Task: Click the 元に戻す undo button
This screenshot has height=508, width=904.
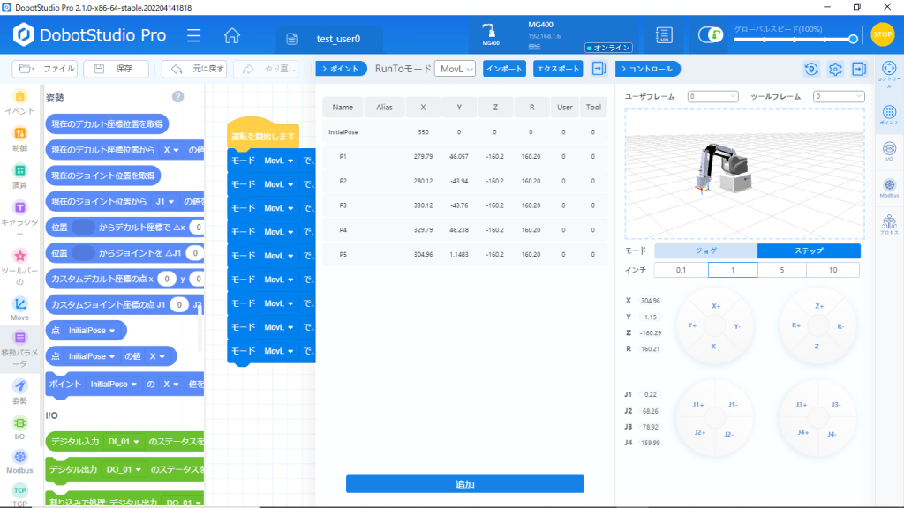Action: pos(194,69)
